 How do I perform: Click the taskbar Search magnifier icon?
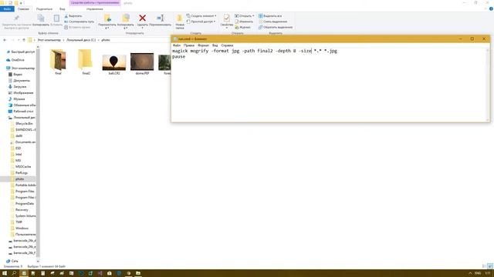coord(14,273)
